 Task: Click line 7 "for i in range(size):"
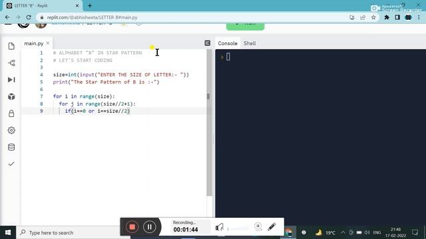tap(84, 96)
